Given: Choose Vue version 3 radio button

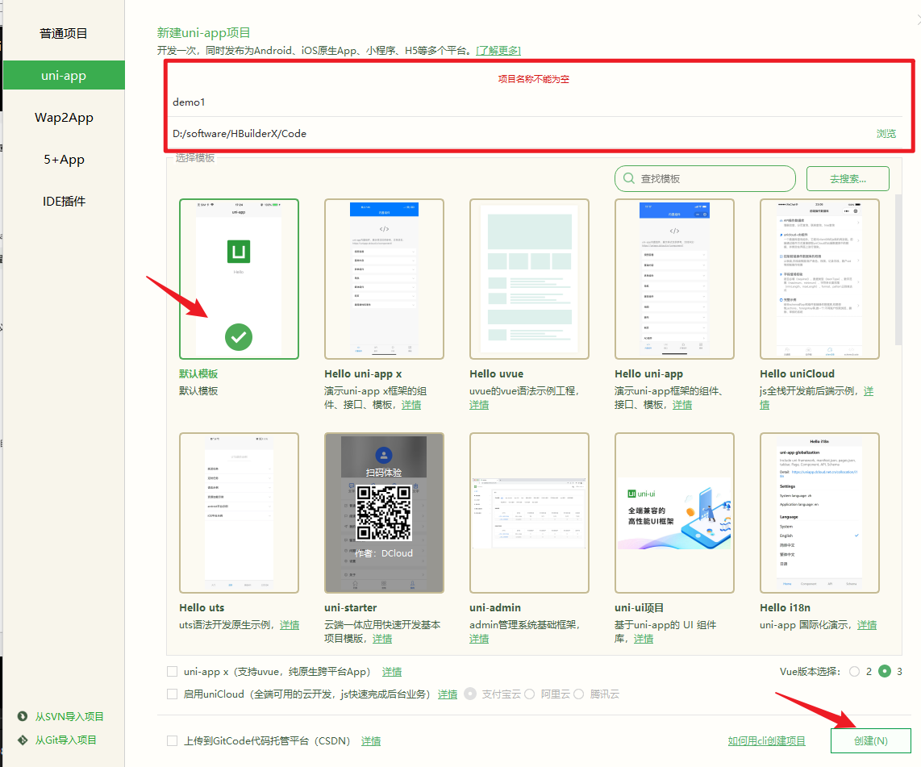Looking at the screenshot, I should pyautogui.click(x=885, y=671).
